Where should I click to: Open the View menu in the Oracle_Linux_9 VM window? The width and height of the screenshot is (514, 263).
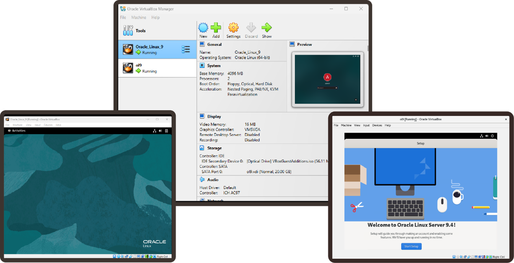(29, 125)
